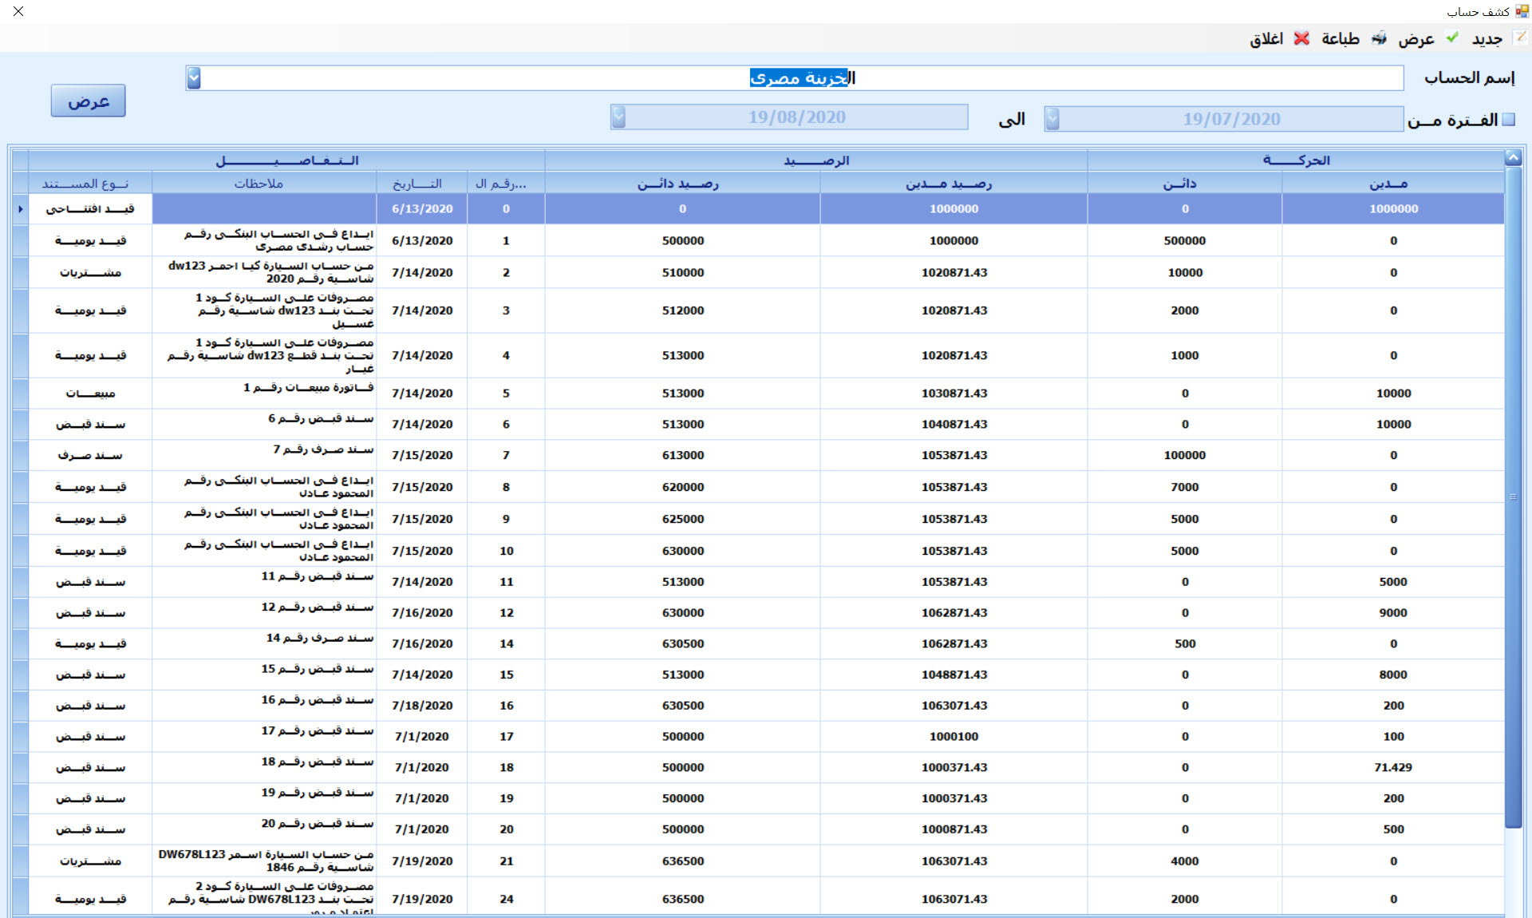Viewport: 1532px width, 918px height.
Task: Click the التفاصيل group header
Action: [286, 160]
